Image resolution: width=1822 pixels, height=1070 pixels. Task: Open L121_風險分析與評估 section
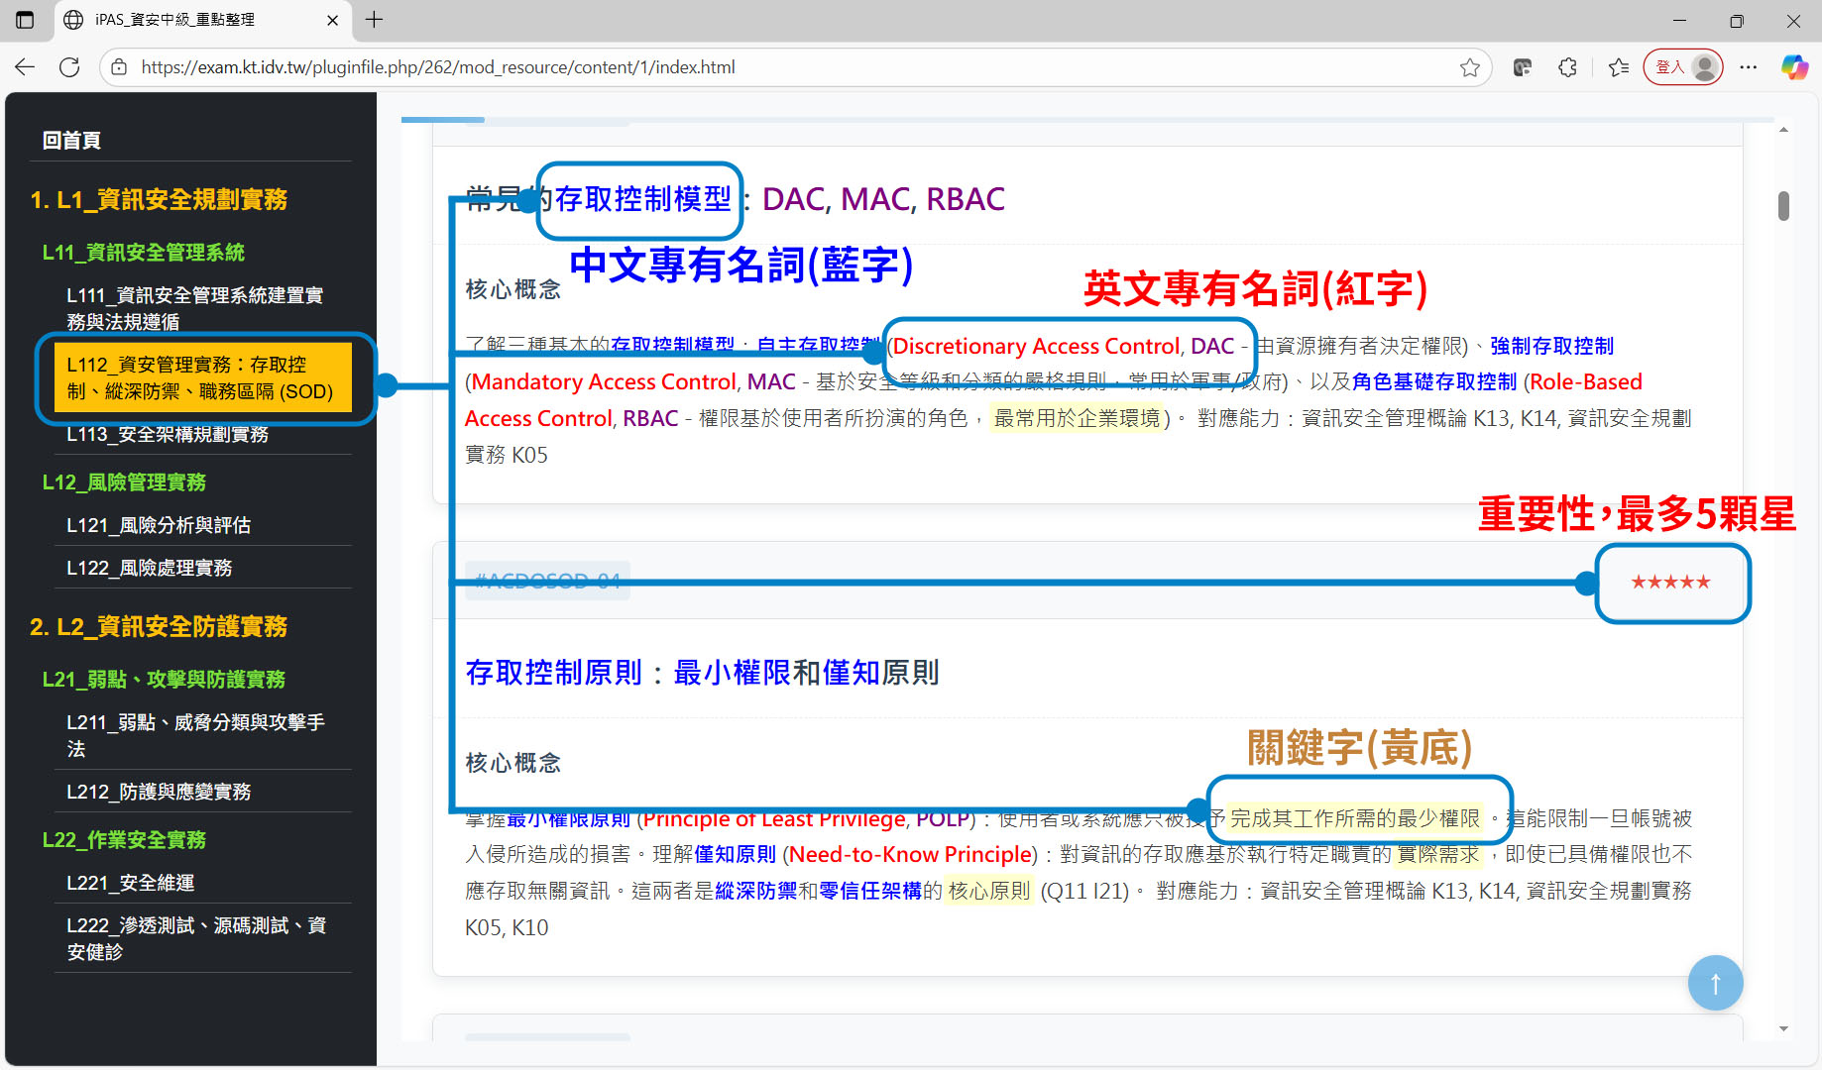pos(159,525)
